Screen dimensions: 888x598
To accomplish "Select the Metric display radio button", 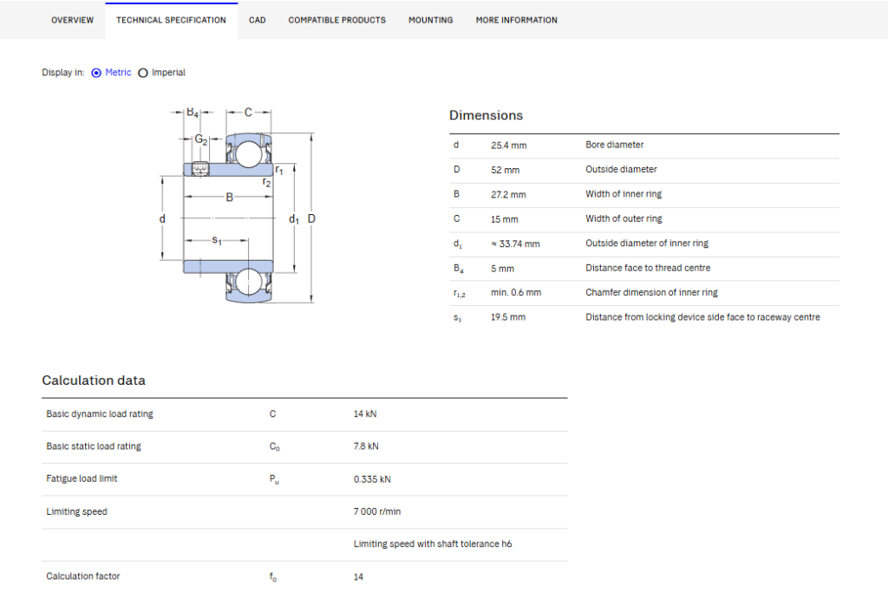I will pyautogui.click(x=96, y=73).
